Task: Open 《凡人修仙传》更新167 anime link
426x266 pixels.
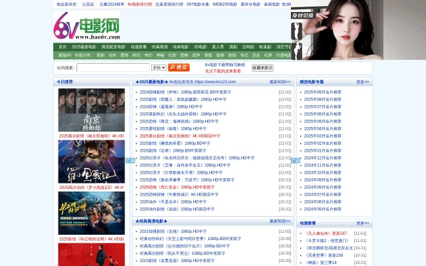Action: tap(326, 233)
